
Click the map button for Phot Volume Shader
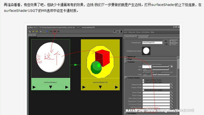172,98
